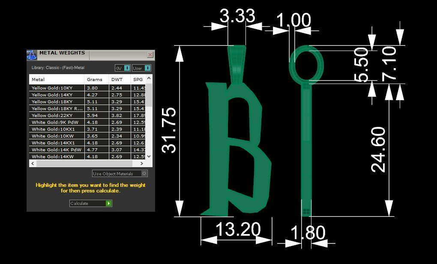
Task: Click the down arrow of the metal list scrollbar
Action: pyautogui.click(x=149, y=156)
